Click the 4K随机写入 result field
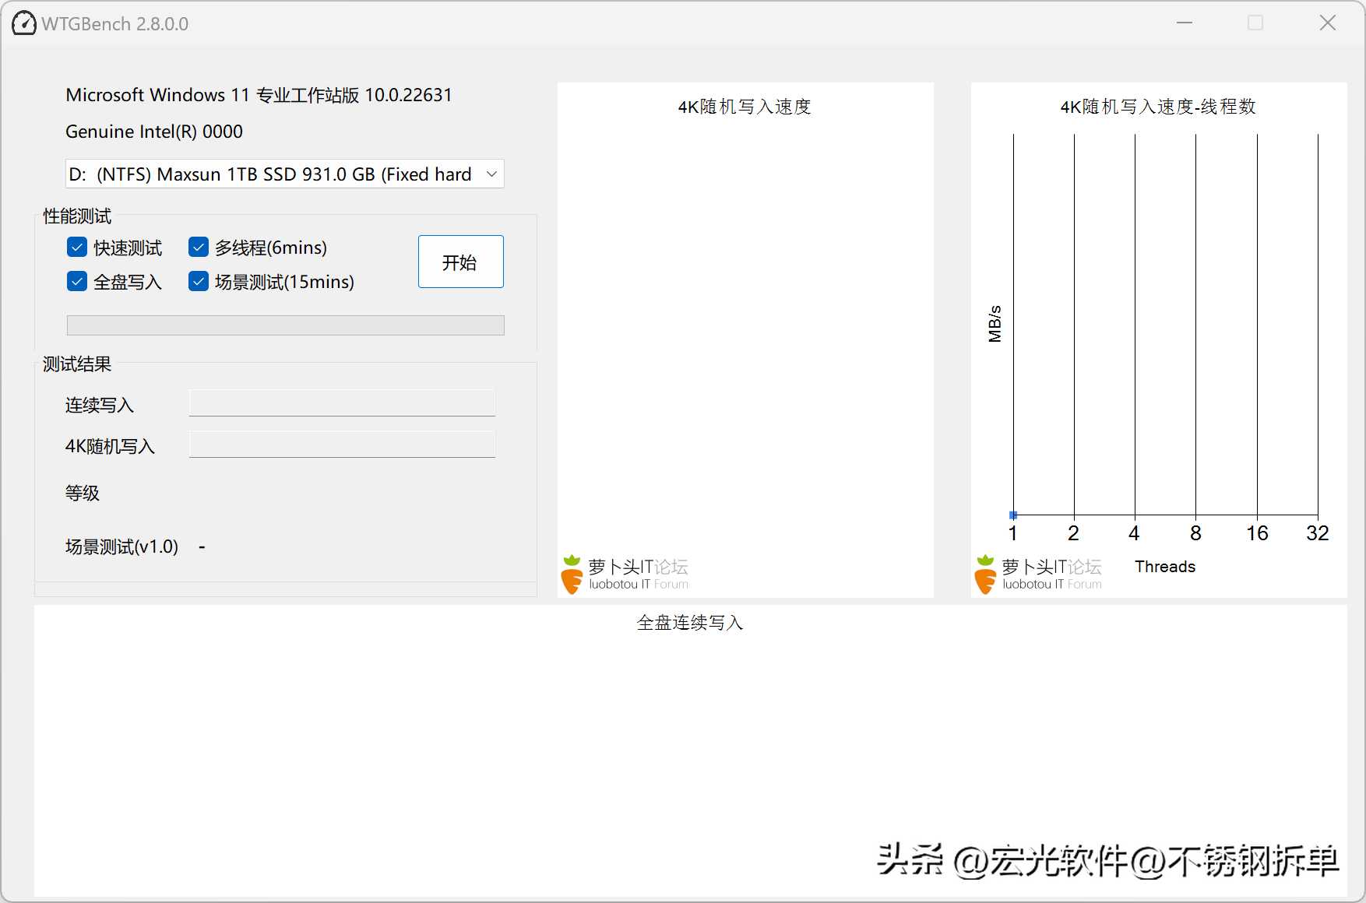 pos(342,444)
